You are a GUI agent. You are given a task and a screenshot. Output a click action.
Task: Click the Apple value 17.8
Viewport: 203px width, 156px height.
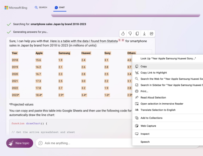tap(38, 88)
